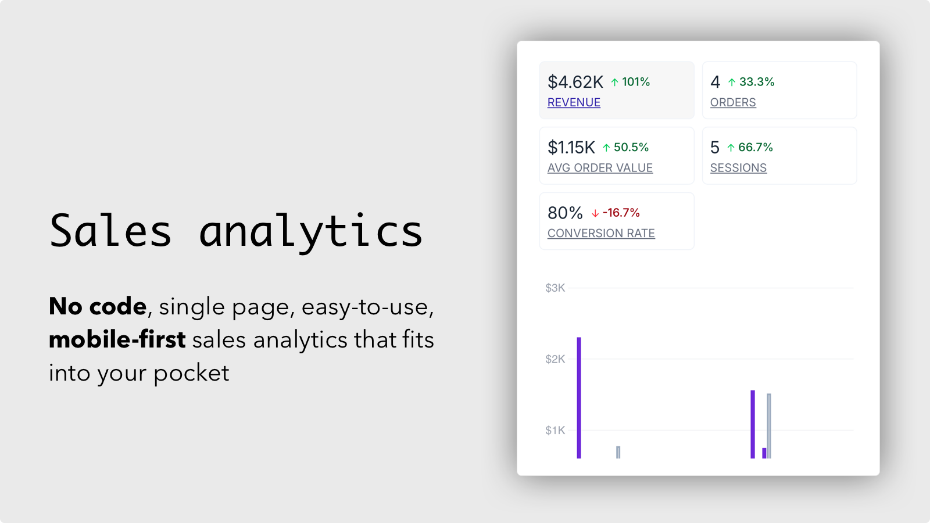Select the 80% conversion rate card

[617, 221]
